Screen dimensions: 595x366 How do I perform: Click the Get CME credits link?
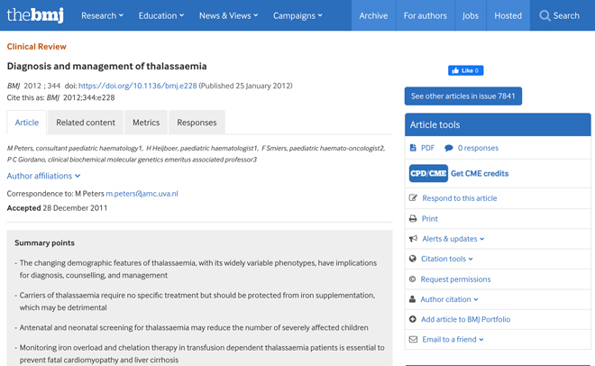click(x=480, y=173)
